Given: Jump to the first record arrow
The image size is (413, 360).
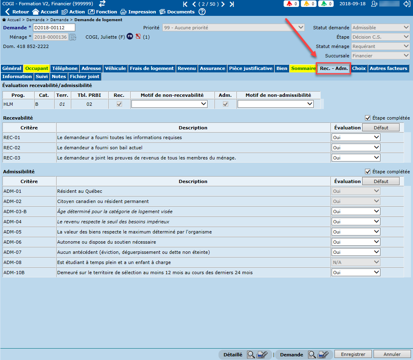Looking at the screenshot, I should 186,4.
